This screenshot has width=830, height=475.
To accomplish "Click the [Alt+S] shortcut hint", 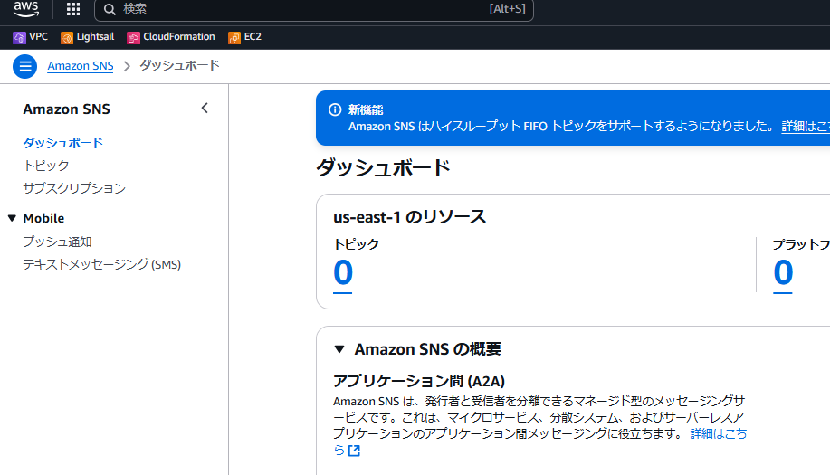I will click(x=507, y=9).
